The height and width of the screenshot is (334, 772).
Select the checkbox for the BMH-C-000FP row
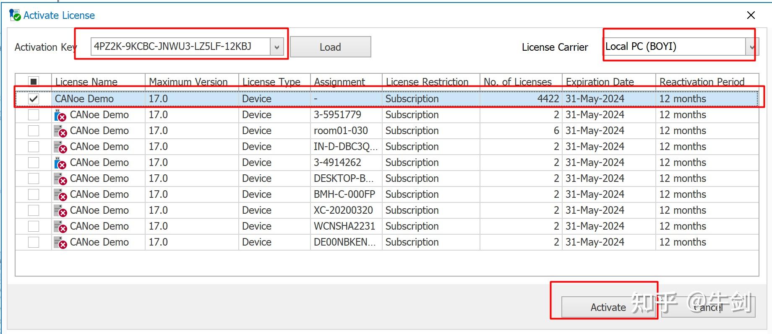[34, 194]
